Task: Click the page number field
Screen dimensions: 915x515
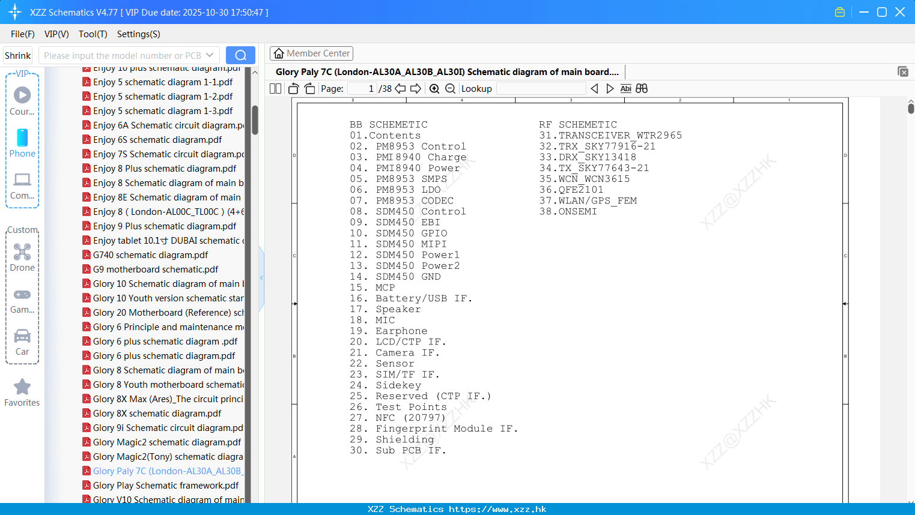Action: (362, 88)
